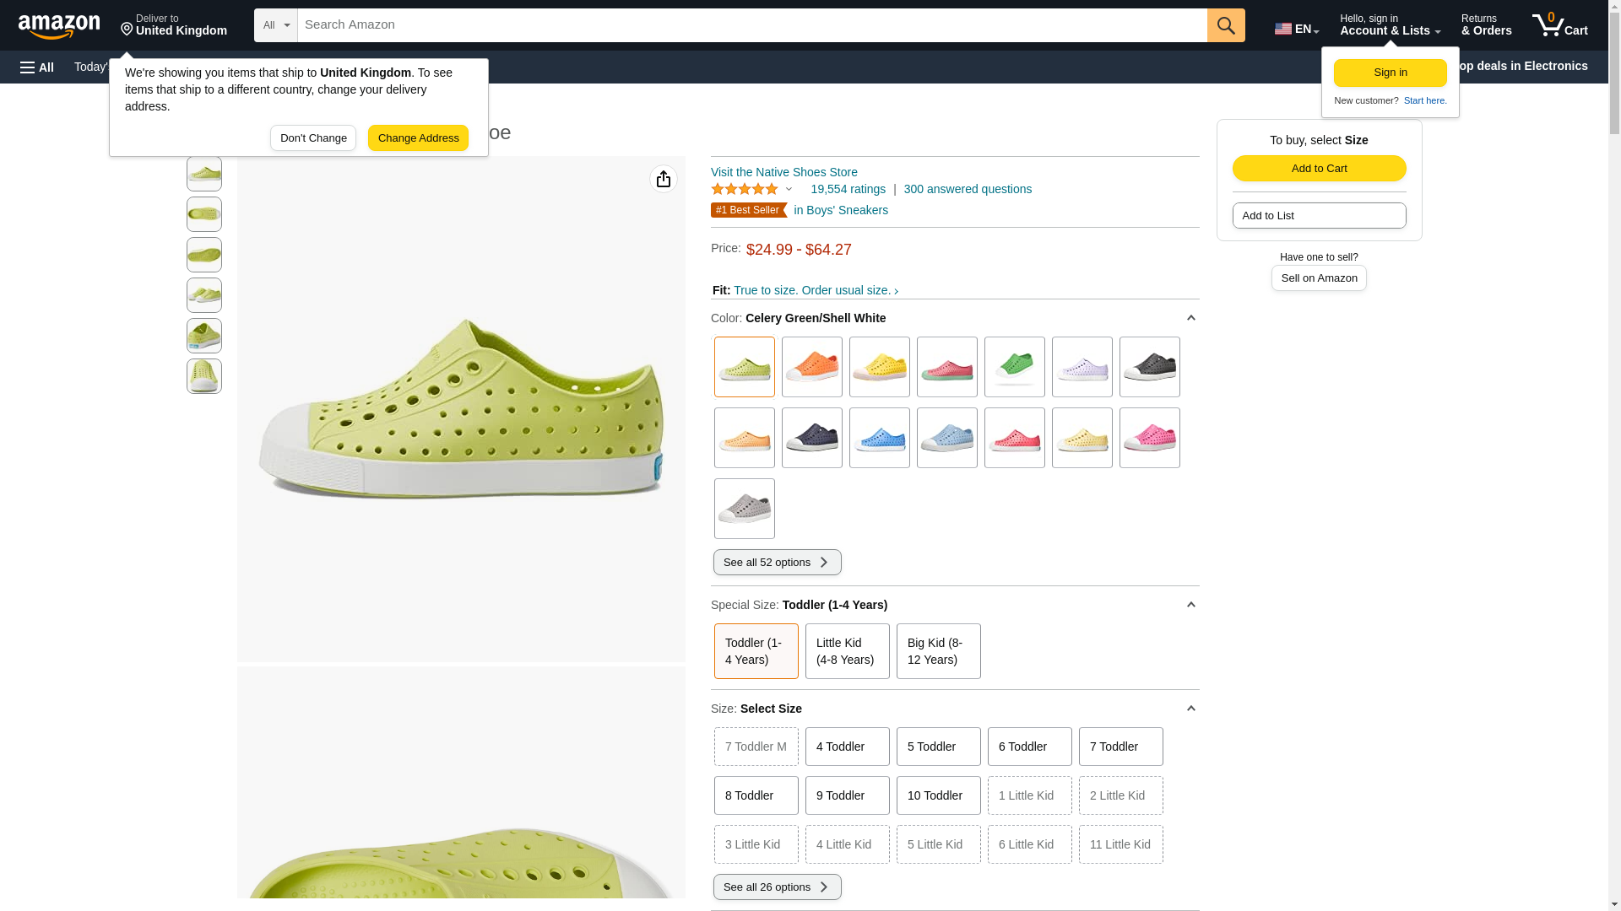Open the EN language dropdown

[1296, 28]
